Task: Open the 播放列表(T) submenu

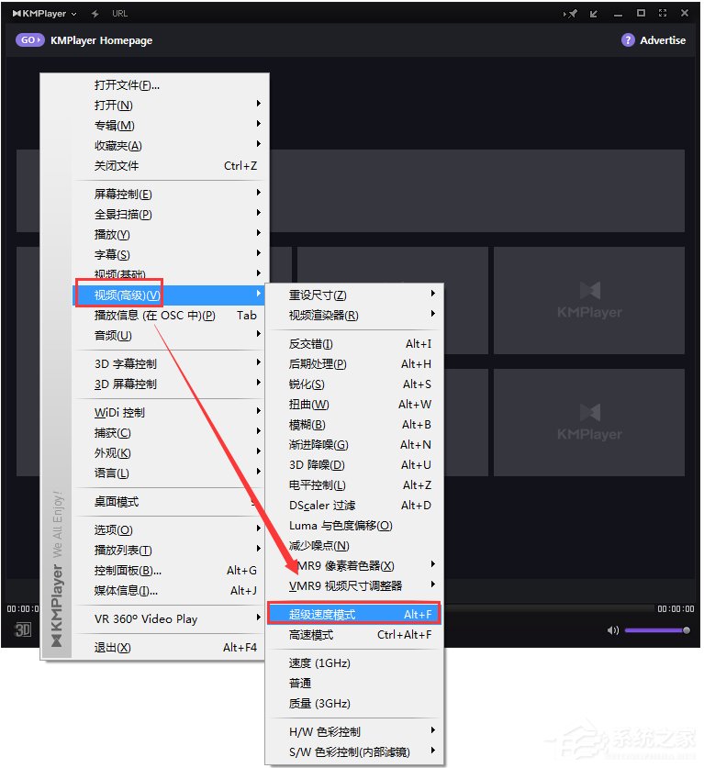Action: [x=169, y=551]
